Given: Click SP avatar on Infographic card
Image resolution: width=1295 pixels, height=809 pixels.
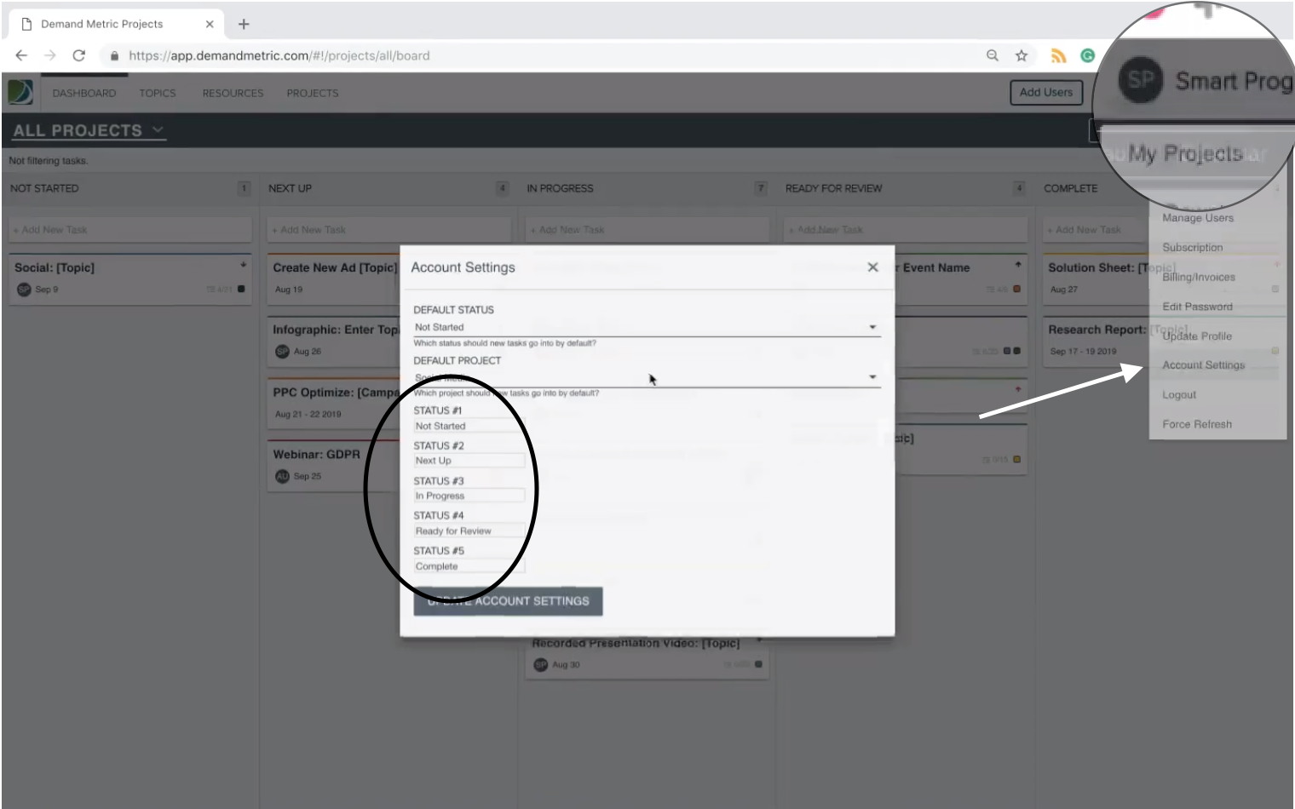Looking at the screenshot, I should [x=282, y=352].
